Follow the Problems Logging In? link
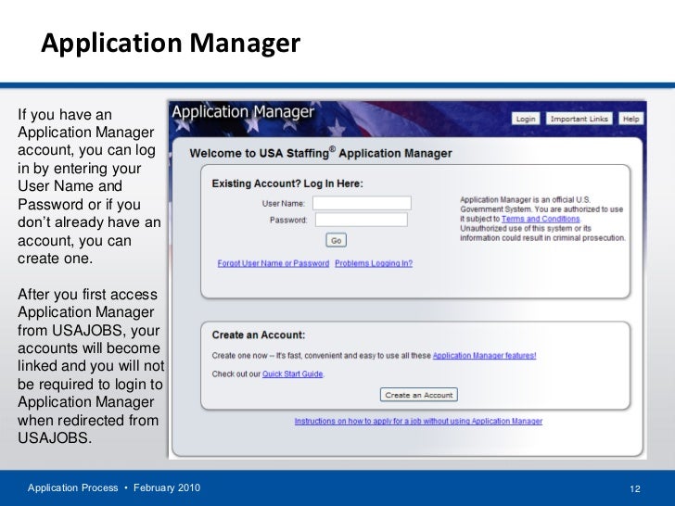675x506 pixels. pos(374,263)
